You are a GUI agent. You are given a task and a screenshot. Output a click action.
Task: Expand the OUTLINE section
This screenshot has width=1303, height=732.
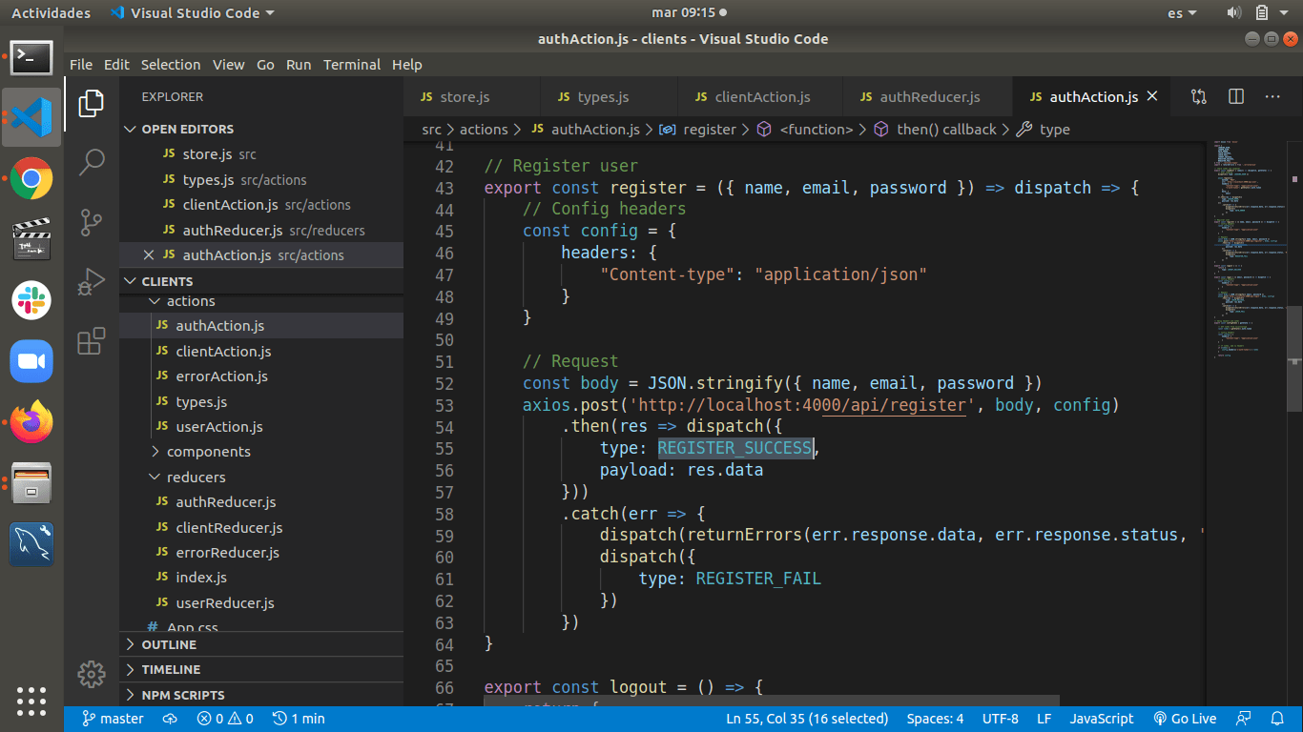coord(169,644)
